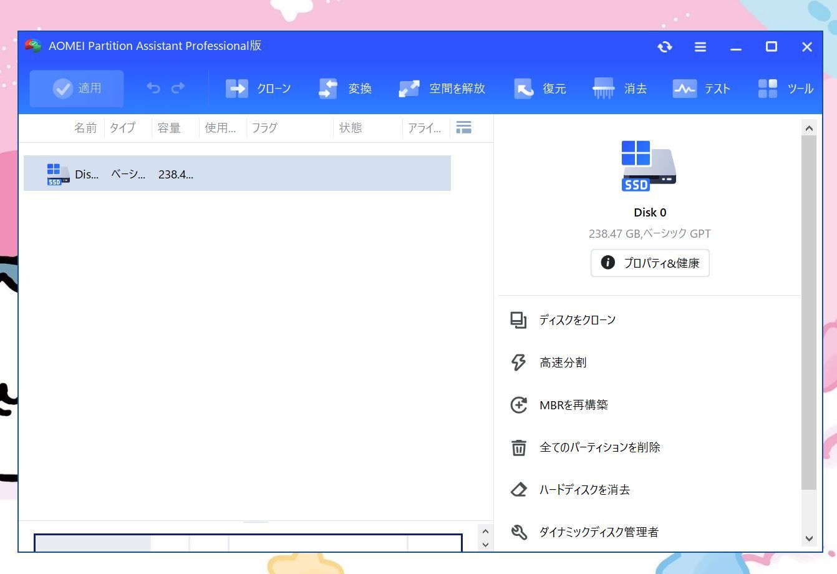
Task: Open the ツール (Tools) menu
Action: click(x=785, y=89)
